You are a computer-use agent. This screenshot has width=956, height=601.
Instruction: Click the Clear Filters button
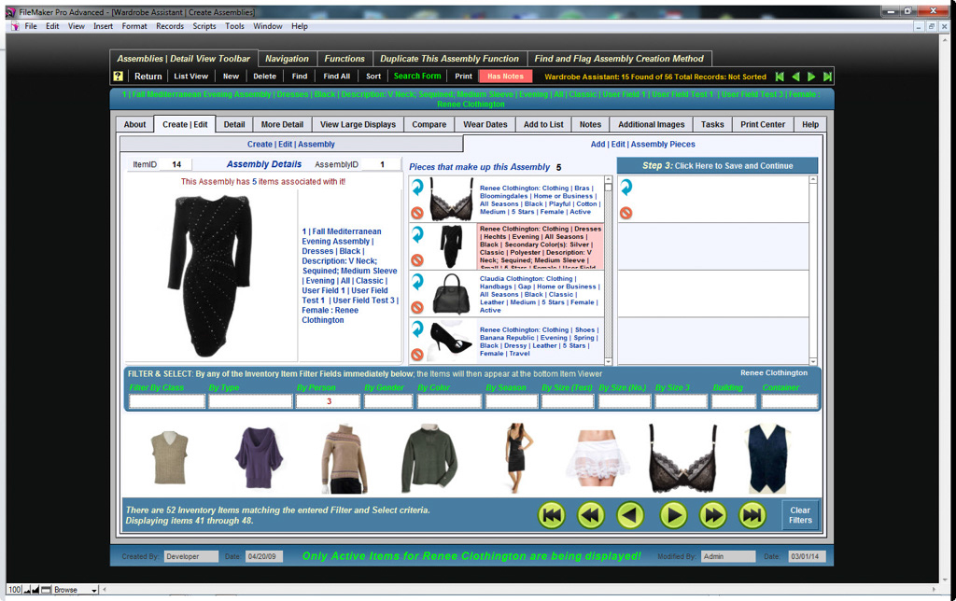(800, 515)
